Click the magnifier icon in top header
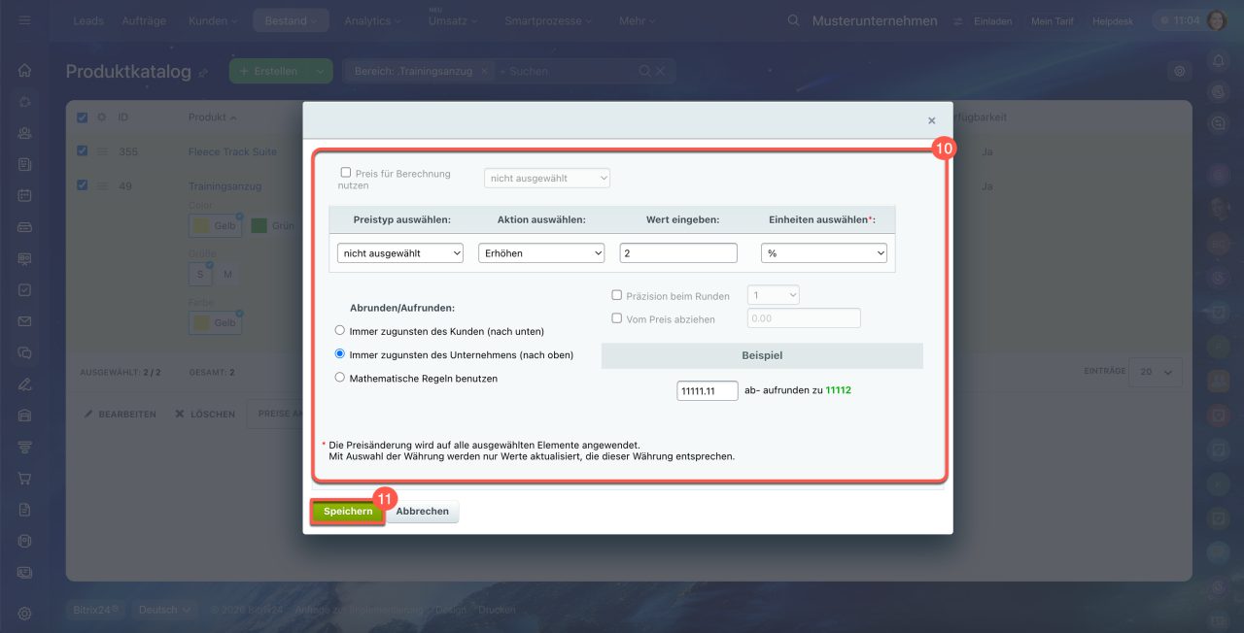 click(x=794, y=20)
